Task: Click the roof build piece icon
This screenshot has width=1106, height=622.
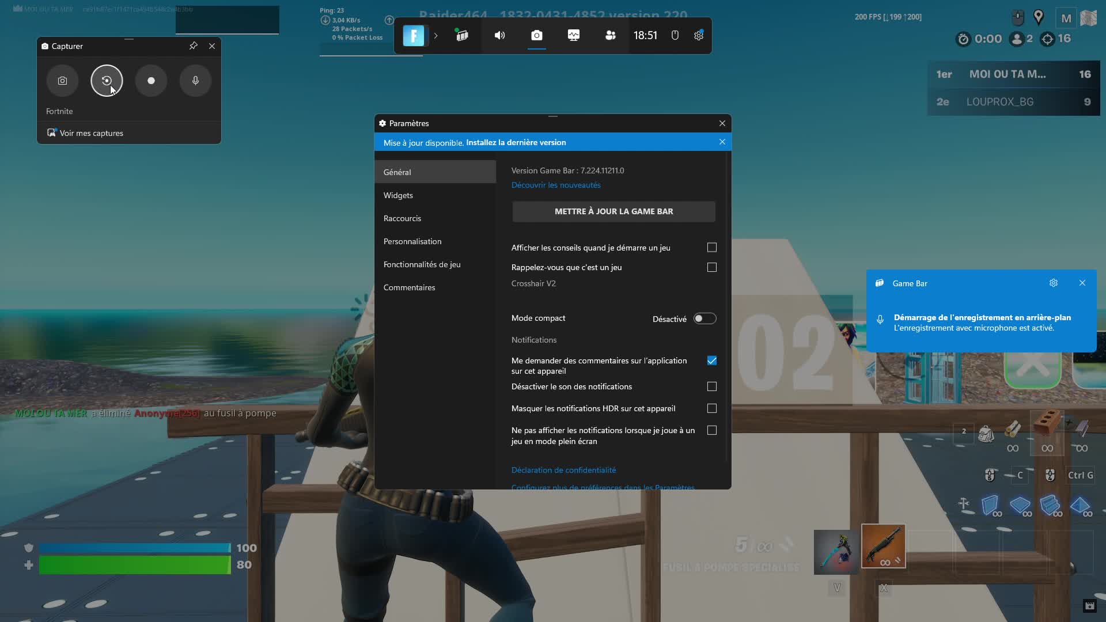Action: click(1080, 506)
